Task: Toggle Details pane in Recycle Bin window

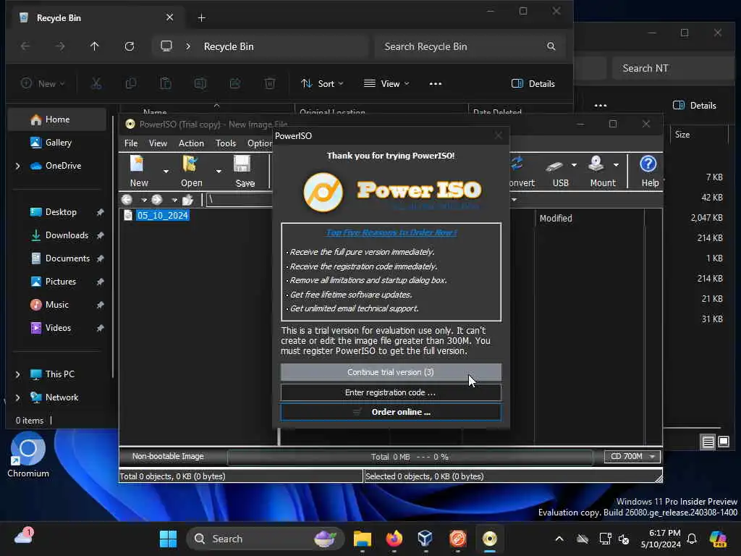Action: coord(533,84)
